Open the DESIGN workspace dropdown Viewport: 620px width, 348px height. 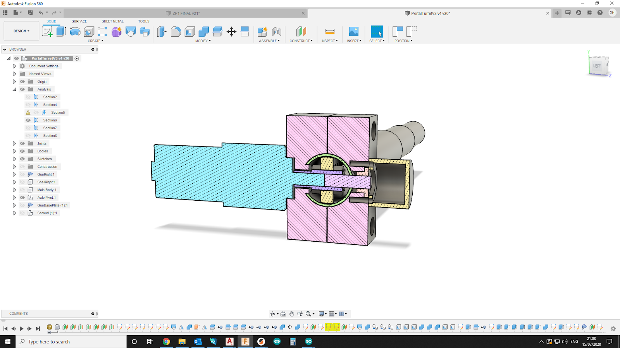point(21,31)
